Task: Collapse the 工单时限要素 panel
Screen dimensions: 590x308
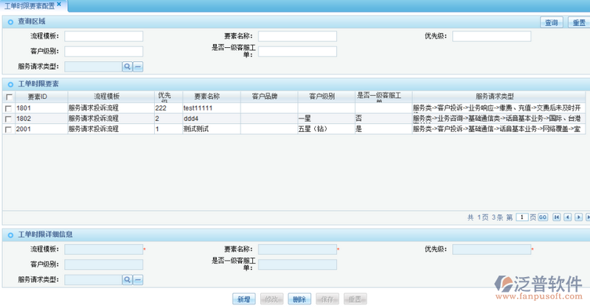Action: coord(10,83)
